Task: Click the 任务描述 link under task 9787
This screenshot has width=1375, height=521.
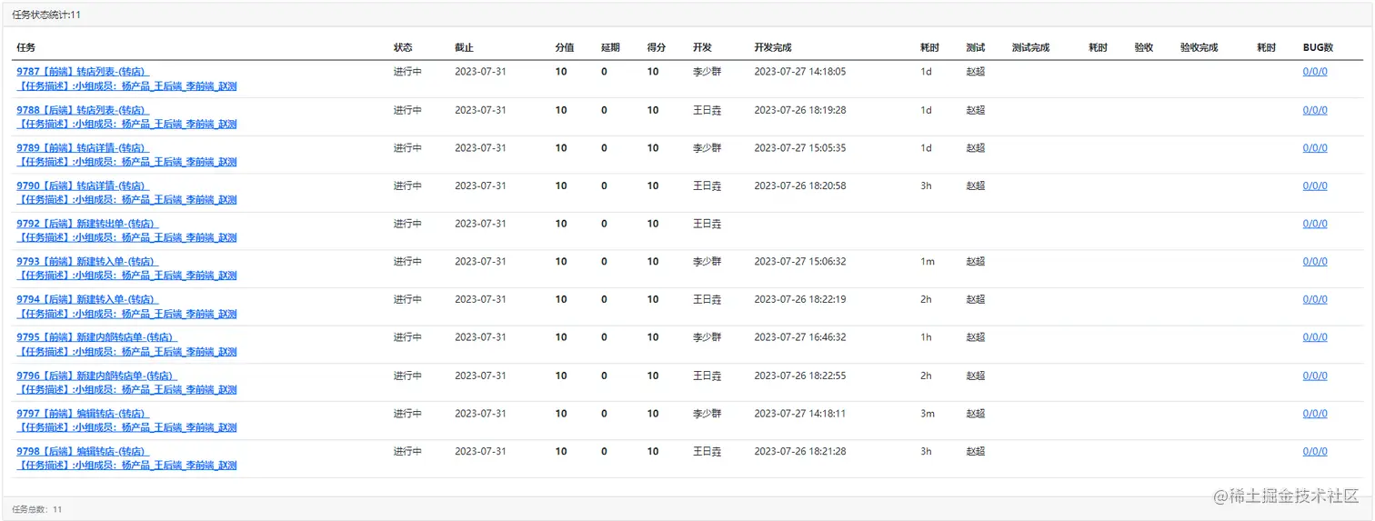Action: click(x=126, y=85)
